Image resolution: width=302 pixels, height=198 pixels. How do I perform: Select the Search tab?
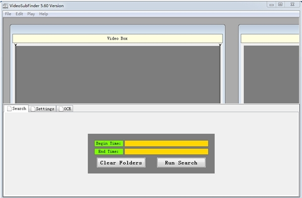click(x=17, y=108)
